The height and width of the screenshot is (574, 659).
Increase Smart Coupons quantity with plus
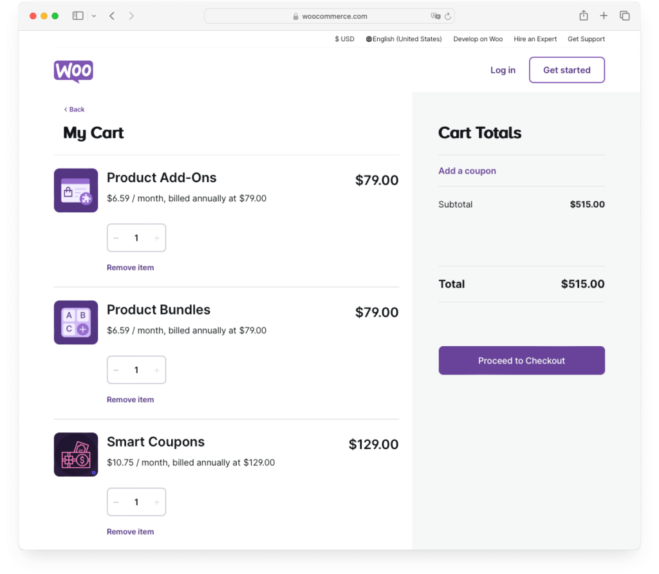click(x=157, y=502)
